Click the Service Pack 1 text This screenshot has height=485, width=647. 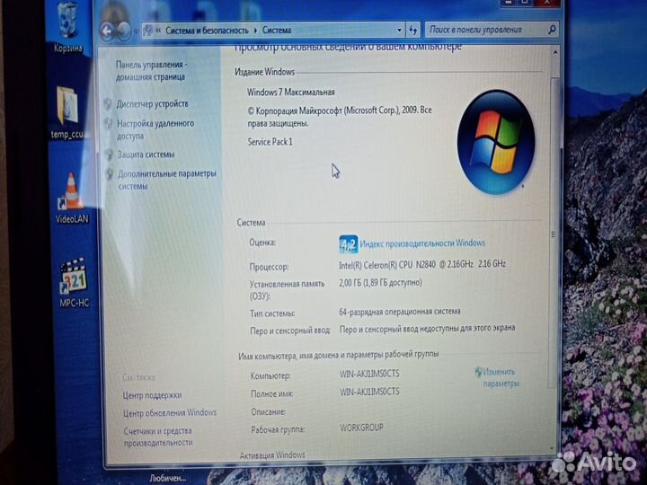pyautogui.click(x=270, y=142)
